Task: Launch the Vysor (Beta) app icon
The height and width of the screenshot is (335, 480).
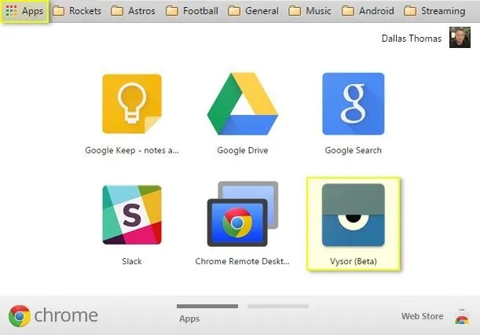Action: click(354, 215)
